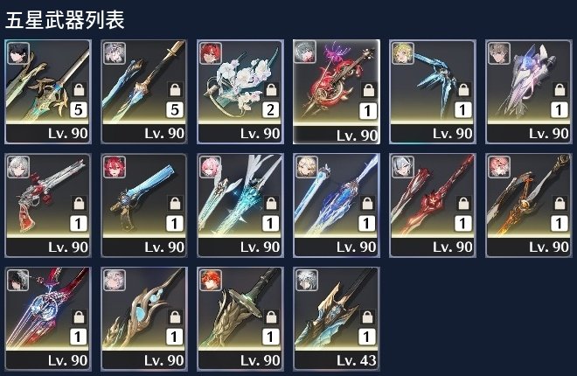Image resolution: width=577 pixels, height=376 pixels.
Task: Click the red-haired avatar on flower weapon card
Action: [x=211, y=53]
